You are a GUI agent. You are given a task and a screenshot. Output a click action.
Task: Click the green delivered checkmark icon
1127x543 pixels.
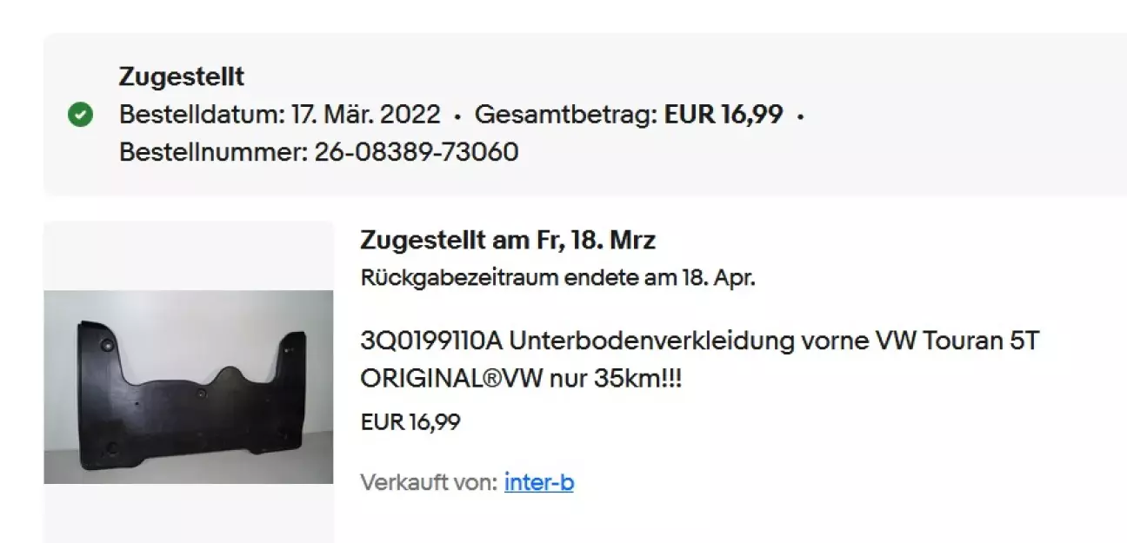click(x=81, y=115)
